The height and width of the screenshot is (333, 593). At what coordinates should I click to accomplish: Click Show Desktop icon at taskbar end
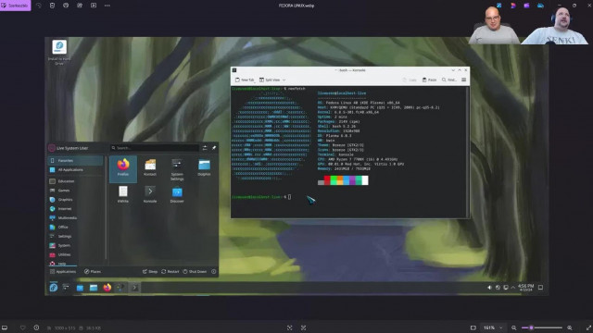pyautogui.click(x=540, y=288)
